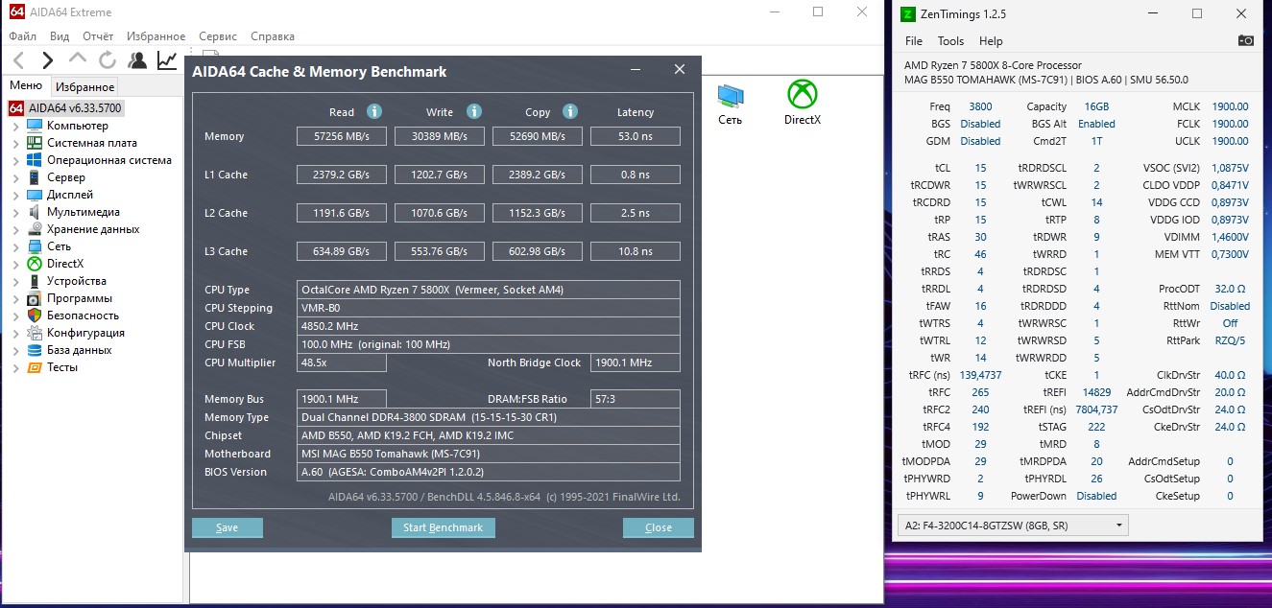This screenshot has width=1272, height=608.
Task: Select Мультимедиа tree item
Action: point(83,212)
